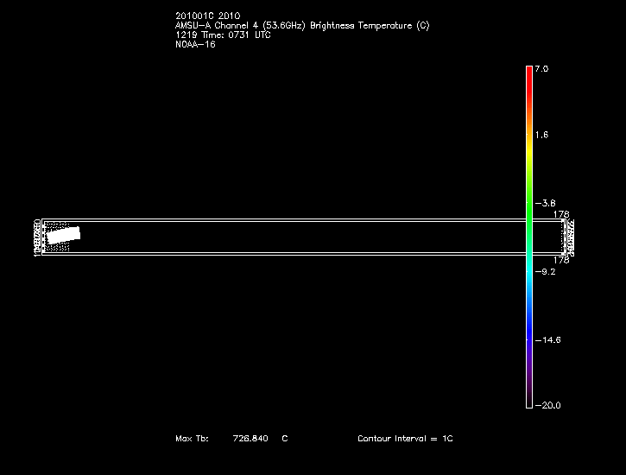Click the white data swath patch
626x475 pixels.
click(x=63, y=234)
